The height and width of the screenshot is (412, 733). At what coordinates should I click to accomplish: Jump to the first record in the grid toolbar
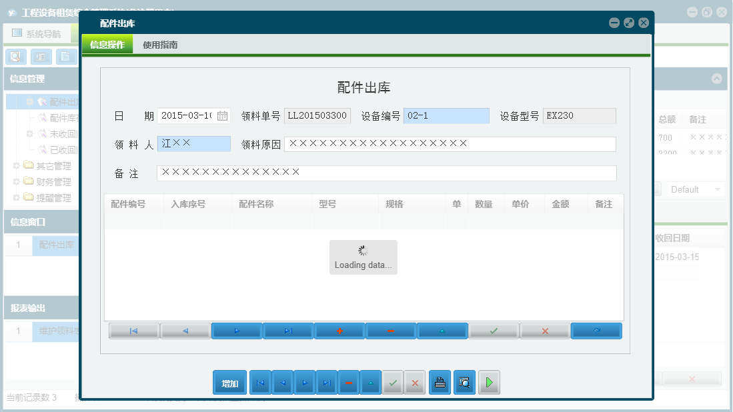pos(133,331)
